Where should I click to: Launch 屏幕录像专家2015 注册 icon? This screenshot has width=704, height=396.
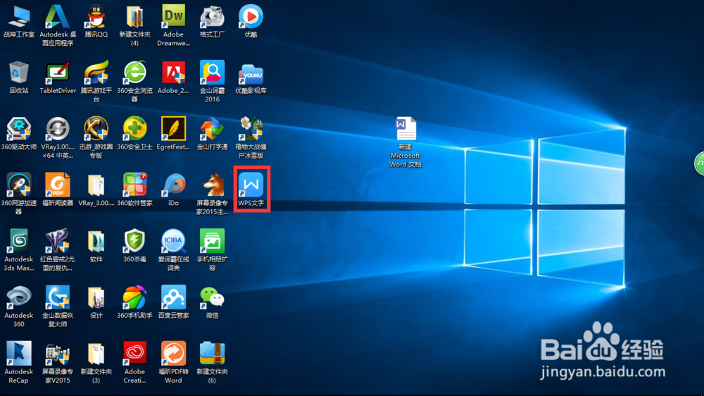(x=212, y=185)
